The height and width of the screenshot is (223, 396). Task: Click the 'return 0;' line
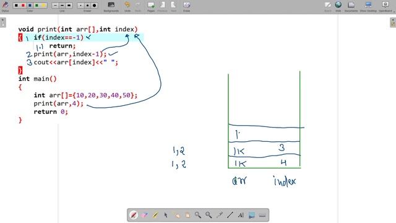coord(51,111)
